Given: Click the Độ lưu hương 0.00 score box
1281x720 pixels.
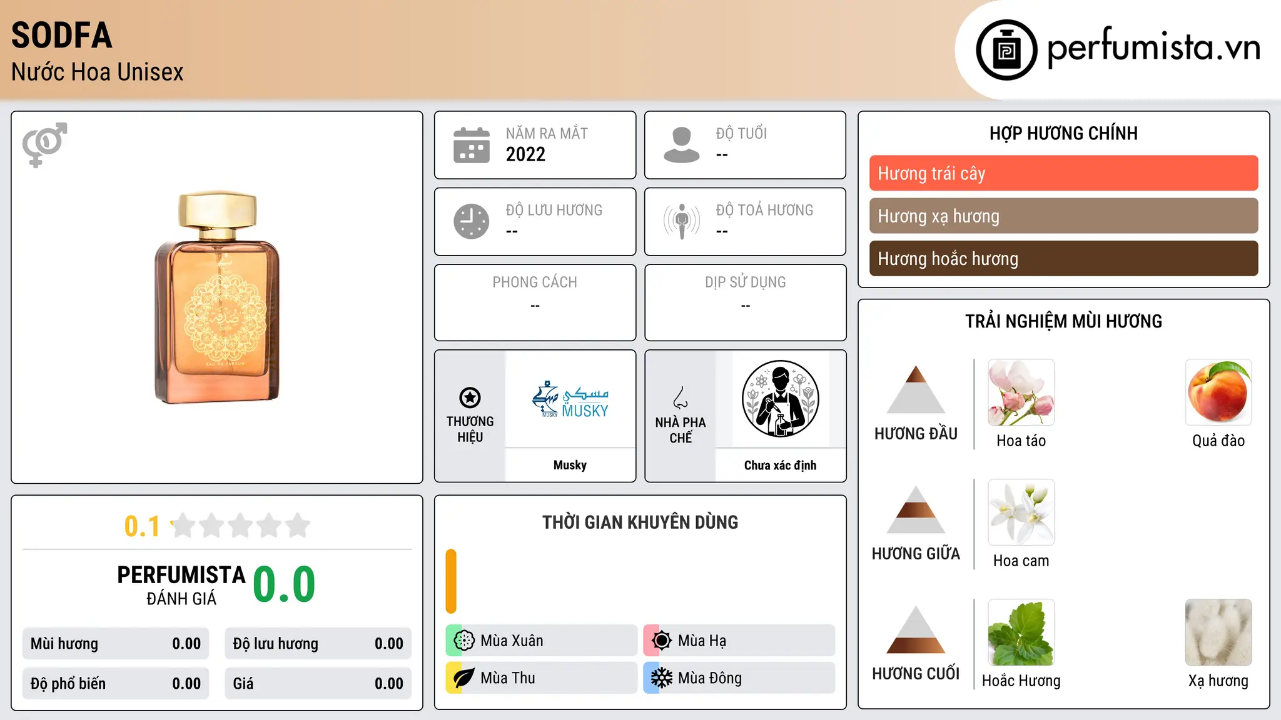Looking at the screenshot, I should click(318, 644).
